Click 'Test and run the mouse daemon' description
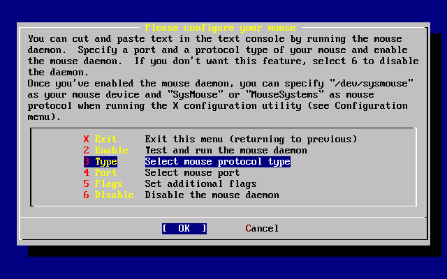Viewport: 447px width, 279px height. (x=226, y=150)
